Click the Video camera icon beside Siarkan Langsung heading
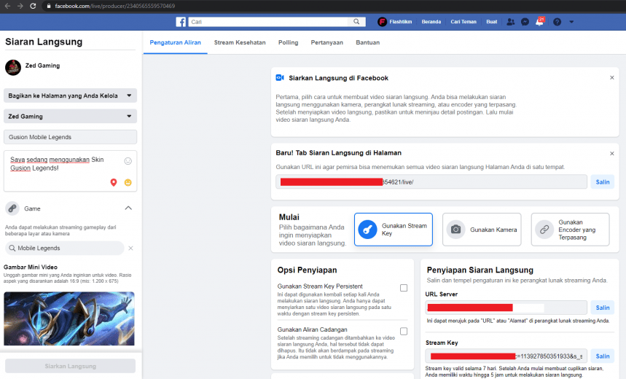The width and height of the screenshot is (626, 379). (280, 78)
